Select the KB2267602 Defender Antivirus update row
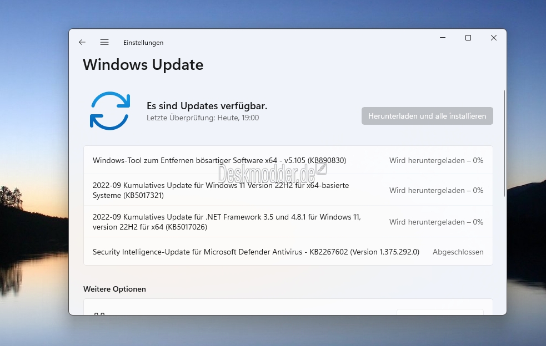Viewport: 546px width, 346px height. tap(288, 252)
